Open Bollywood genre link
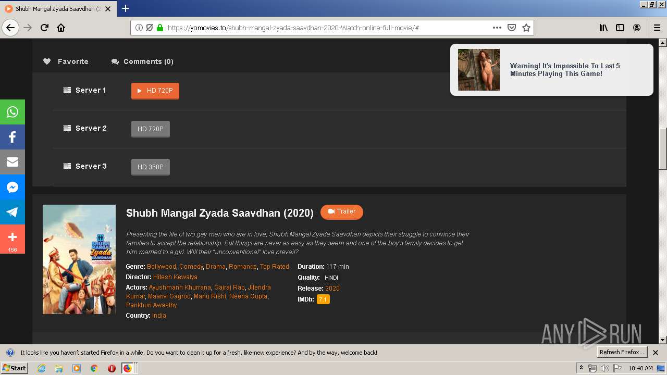This screenshot has width=667, height=375. 162,267
